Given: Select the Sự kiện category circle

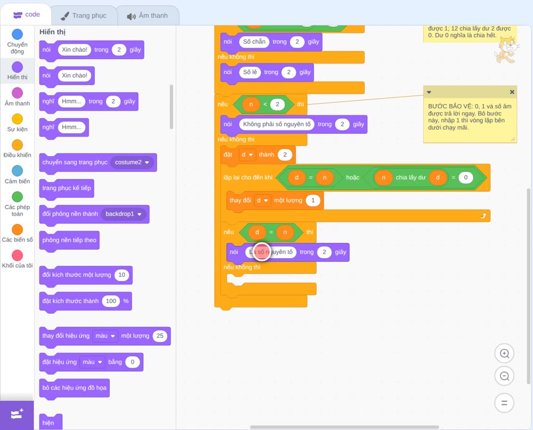Looking at the screenshot, I should click(18, 119).
